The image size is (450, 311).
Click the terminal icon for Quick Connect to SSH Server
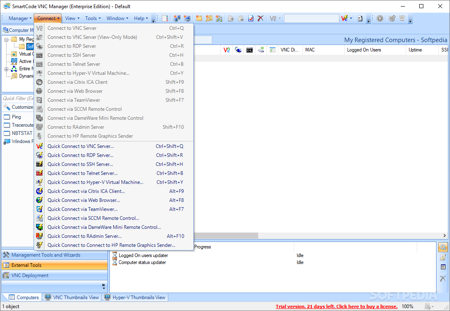[40, 164]
